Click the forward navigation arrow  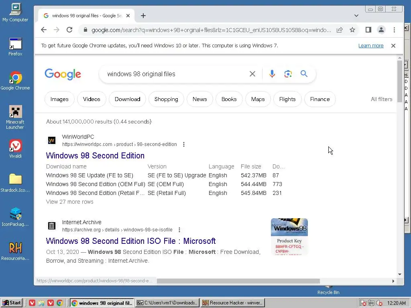56,30
